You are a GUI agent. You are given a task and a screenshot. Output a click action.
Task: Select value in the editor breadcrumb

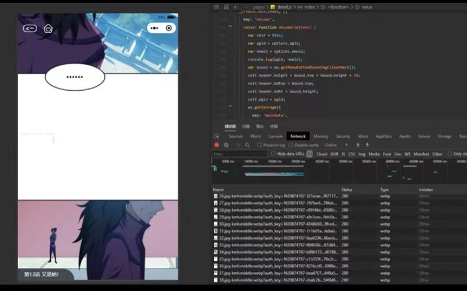[x=367, y=7]
